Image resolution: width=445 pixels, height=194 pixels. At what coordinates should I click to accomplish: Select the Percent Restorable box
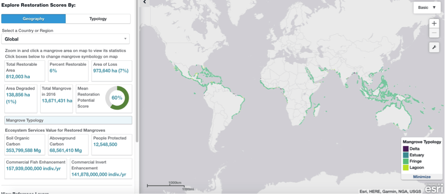[68, 70]
